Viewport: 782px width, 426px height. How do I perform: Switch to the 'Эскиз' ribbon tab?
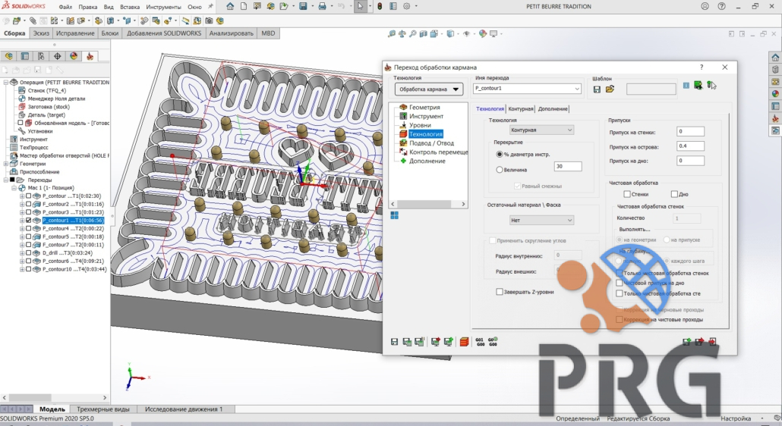[x=42, y=33]
